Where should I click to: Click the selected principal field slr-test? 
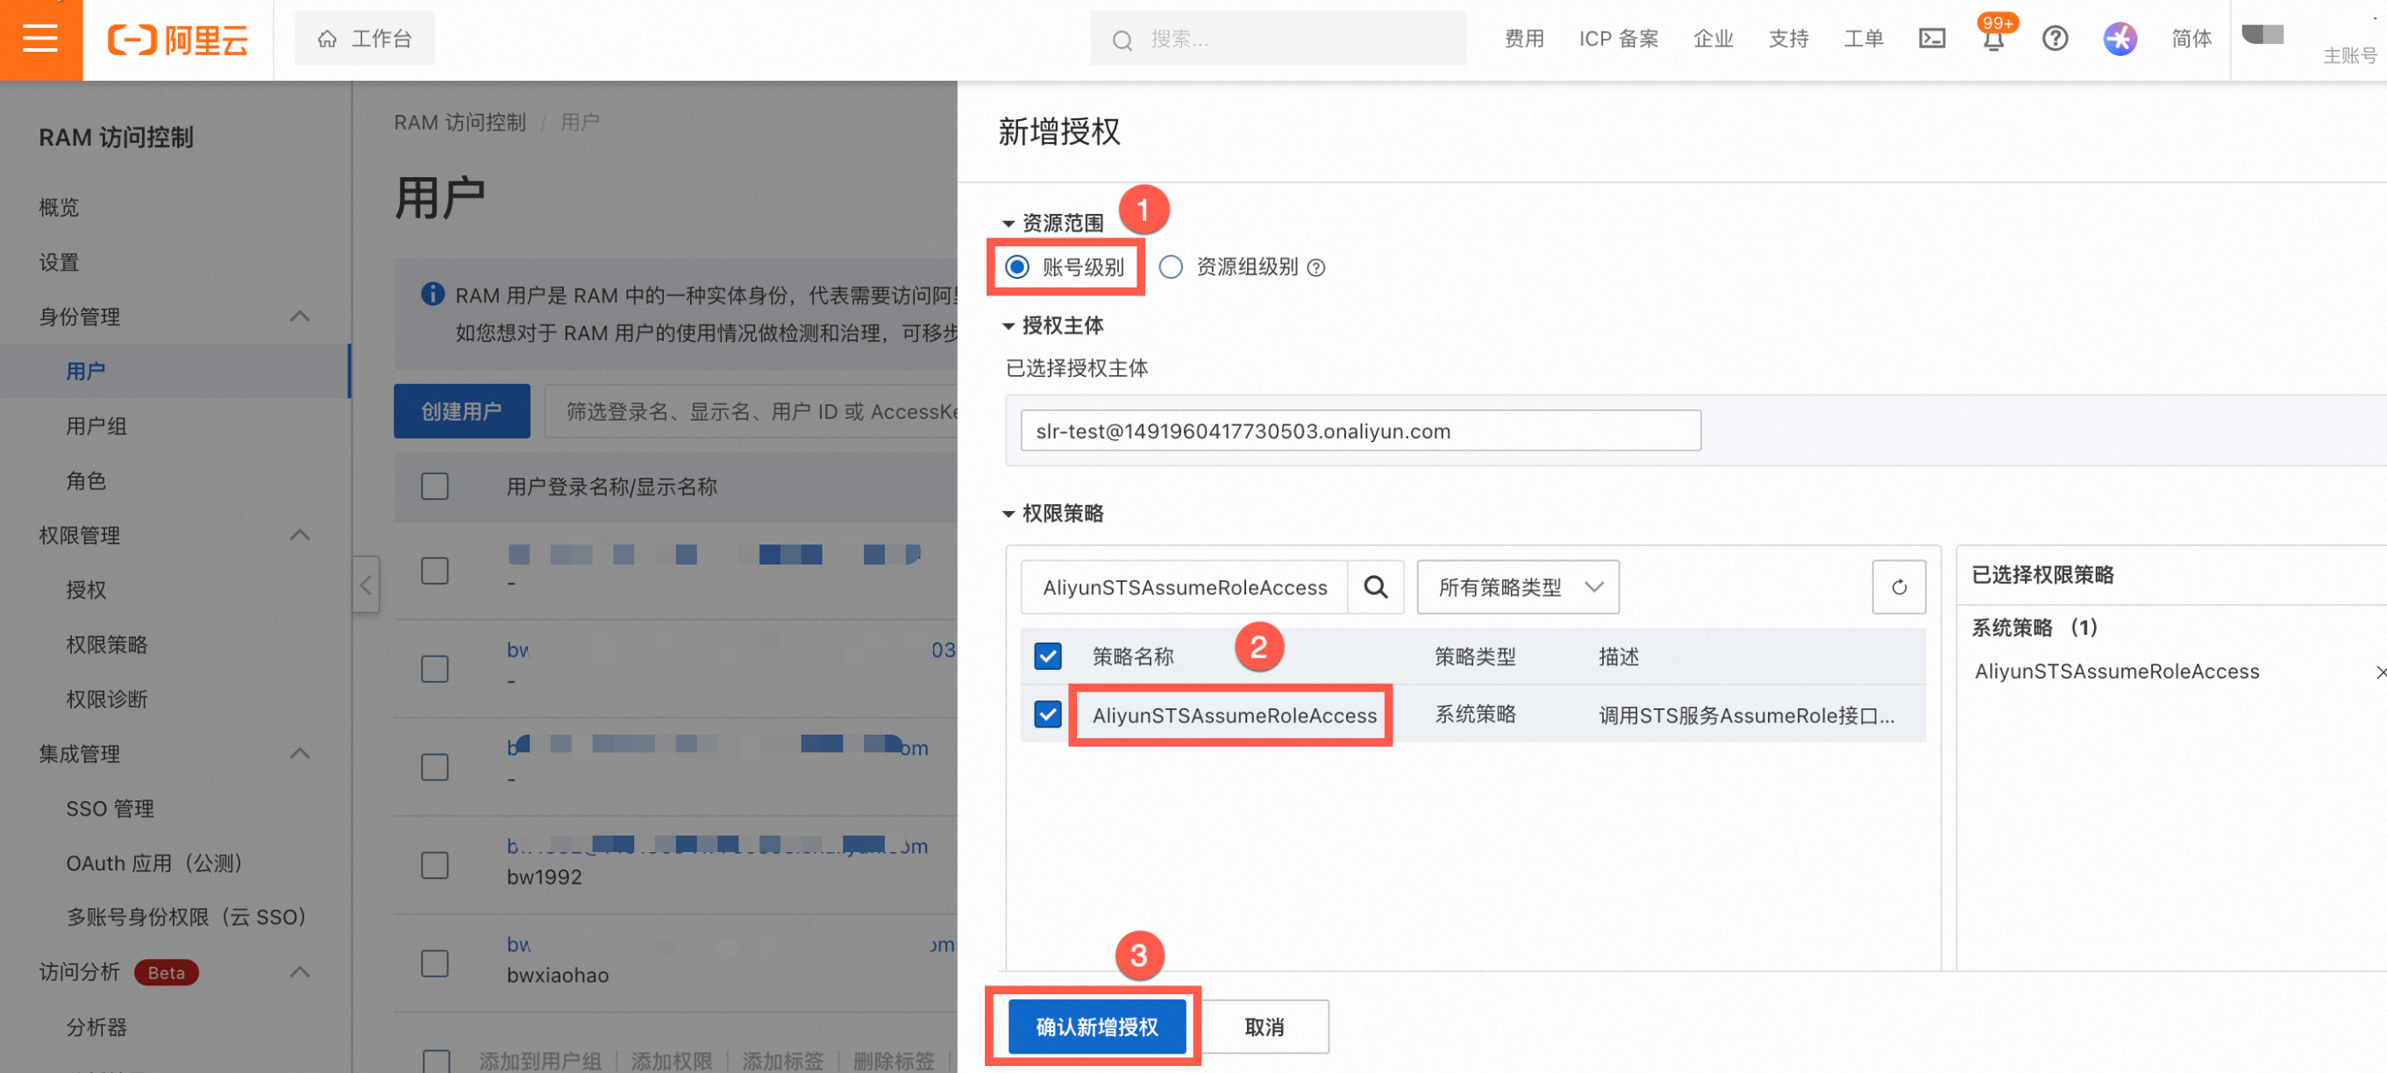click(1360, 431)
